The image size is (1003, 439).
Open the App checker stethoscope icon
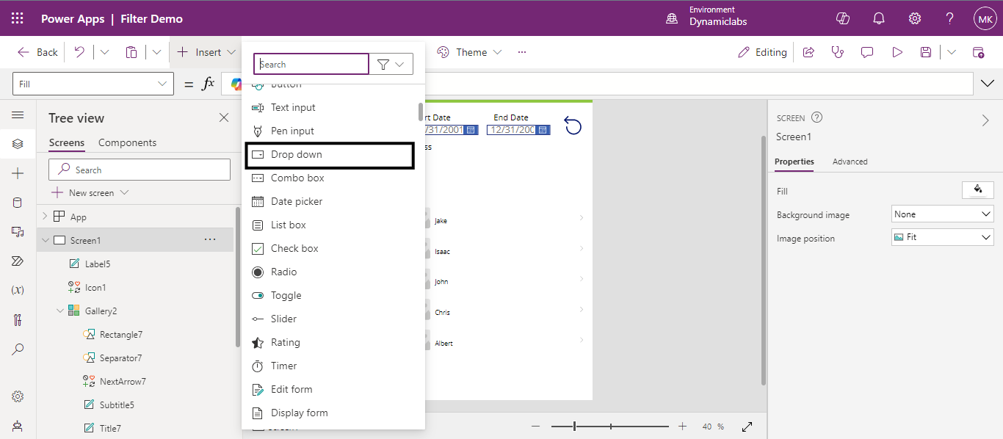click(x=837, y=52)
